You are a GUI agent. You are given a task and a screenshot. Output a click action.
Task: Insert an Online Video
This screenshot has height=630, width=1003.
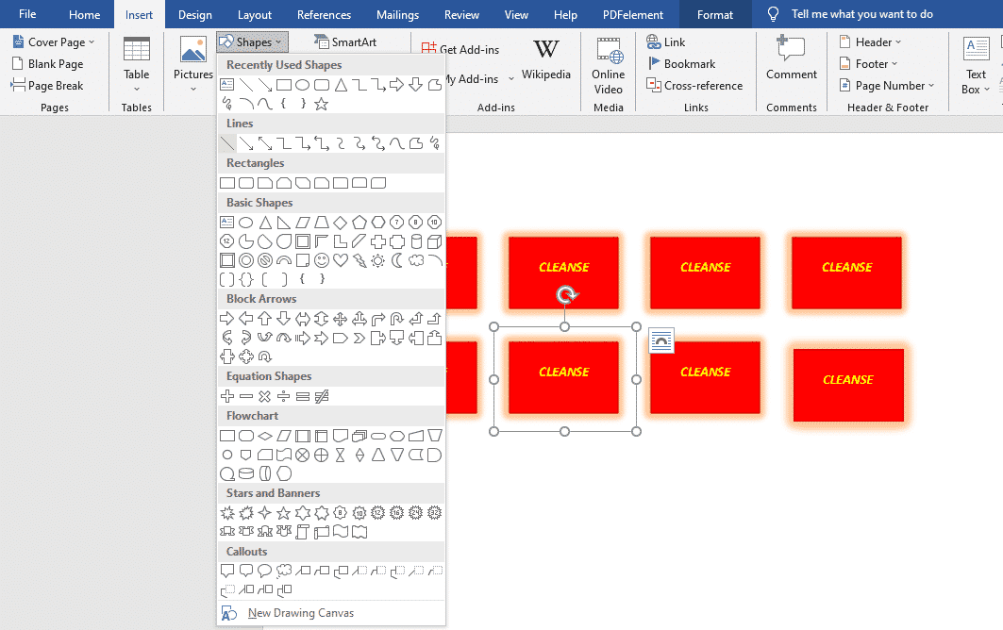pyautogui.click(x=608, y=64)
